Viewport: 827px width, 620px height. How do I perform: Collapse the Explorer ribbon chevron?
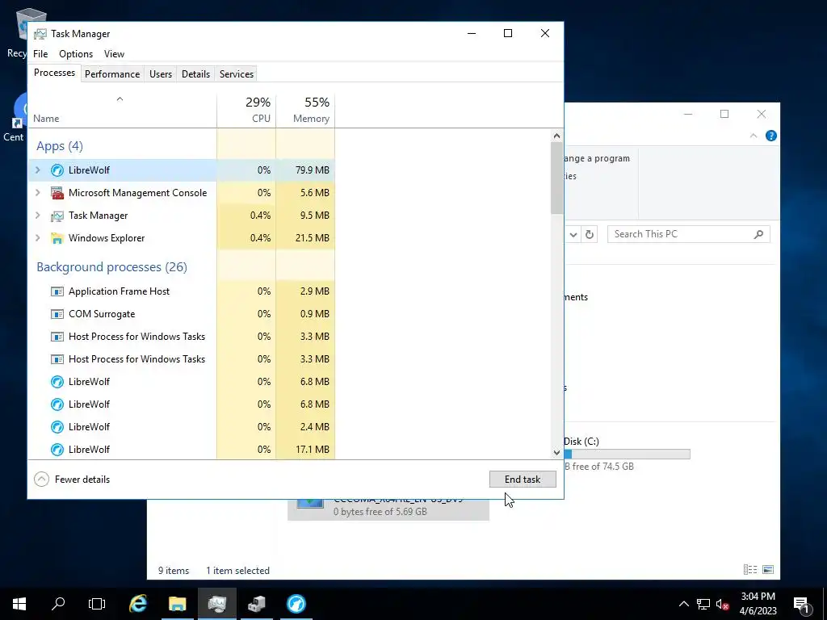[754, 136]
